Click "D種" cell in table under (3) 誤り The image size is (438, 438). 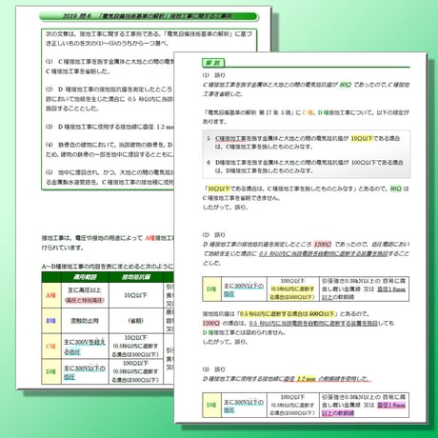click(x=211, y=405)
